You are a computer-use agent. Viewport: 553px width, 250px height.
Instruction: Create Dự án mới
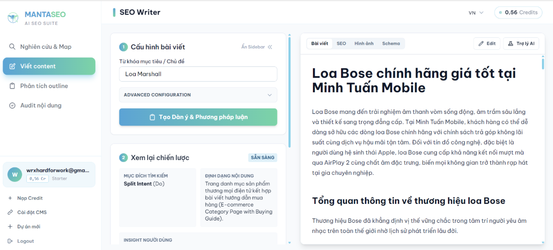pyautogui.click(x=29, y=227)
